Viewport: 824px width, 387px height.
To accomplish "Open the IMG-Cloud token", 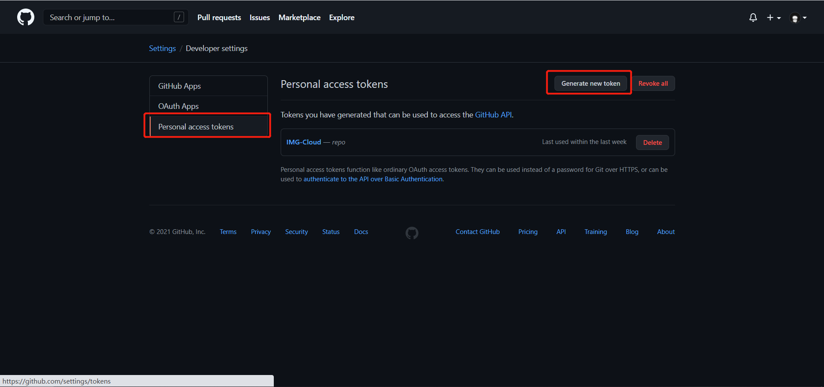I will pyautogui.click(x=304, y=142).
